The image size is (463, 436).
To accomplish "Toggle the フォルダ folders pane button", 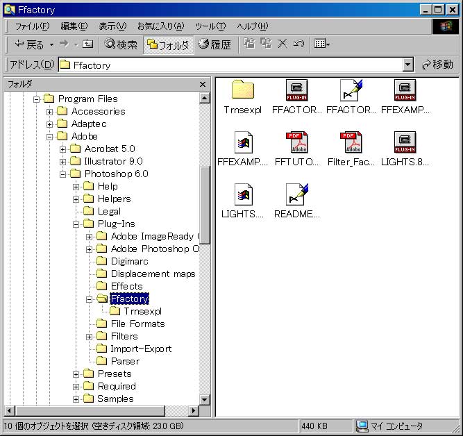I will 168,44.
